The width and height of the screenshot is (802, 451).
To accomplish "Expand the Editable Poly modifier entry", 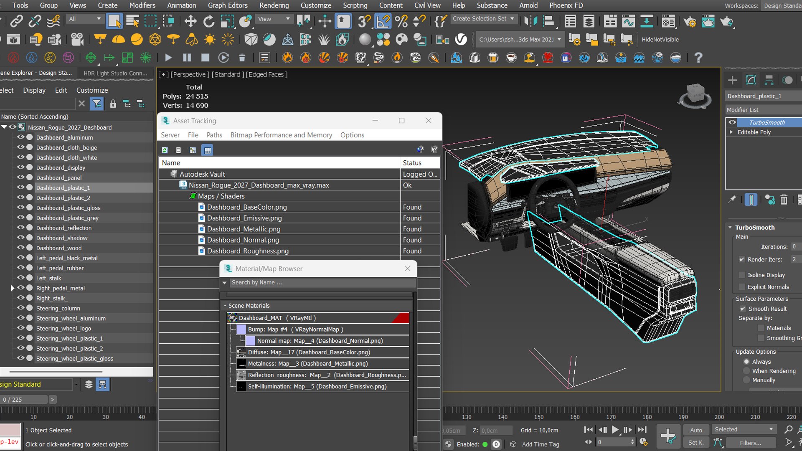I will point(731,132).
